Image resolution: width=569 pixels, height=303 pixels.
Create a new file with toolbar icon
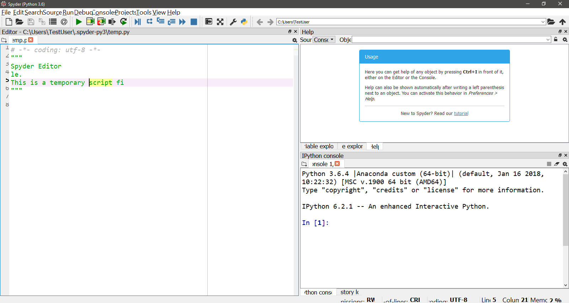tap(9, 22)
